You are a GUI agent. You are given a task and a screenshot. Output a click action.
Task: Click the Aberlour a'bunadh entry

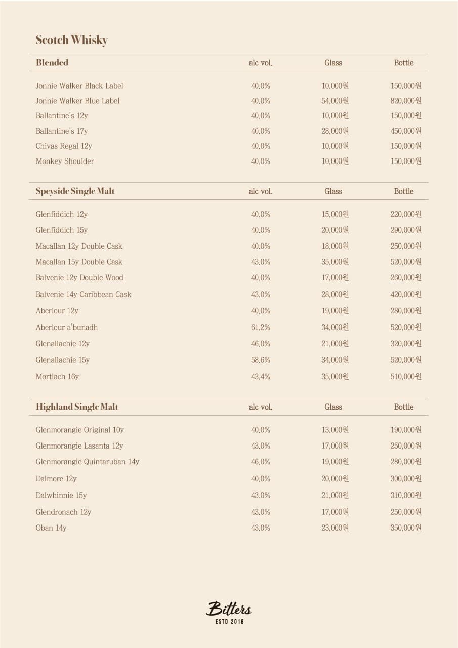click(x=67, y=327)
